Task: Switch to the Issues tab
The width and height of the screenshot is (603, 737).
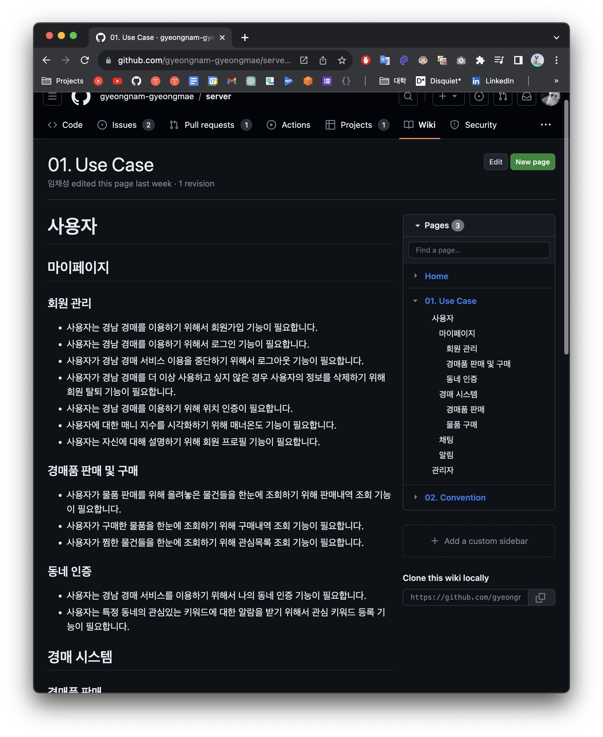Action: click(x=124, y=125)
